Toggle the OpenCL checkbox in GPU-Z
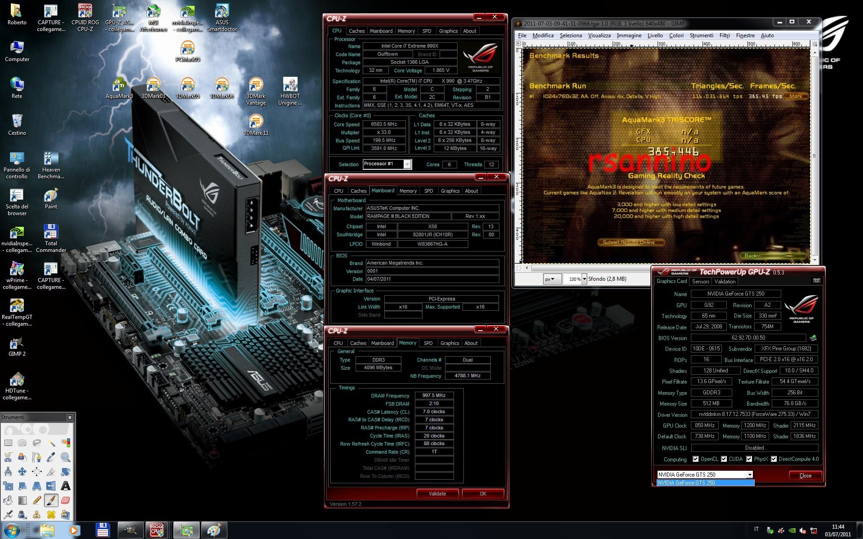 [x=696, y=459]
